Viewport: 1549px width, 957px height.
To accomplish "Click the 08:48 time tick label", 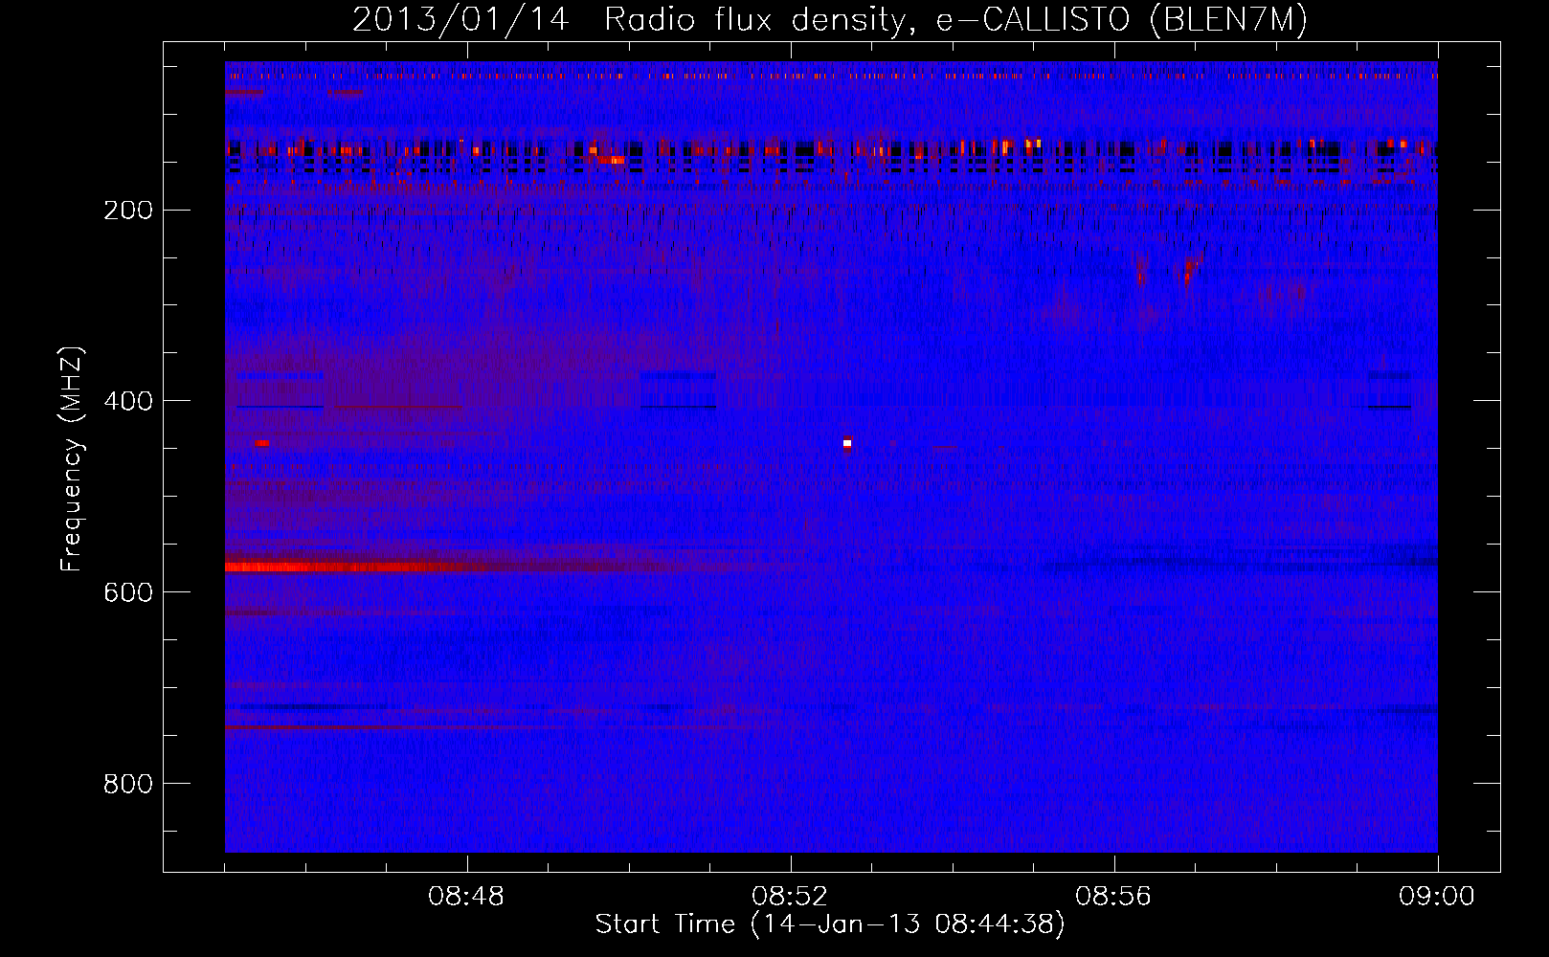I will (x=466, y=897).
